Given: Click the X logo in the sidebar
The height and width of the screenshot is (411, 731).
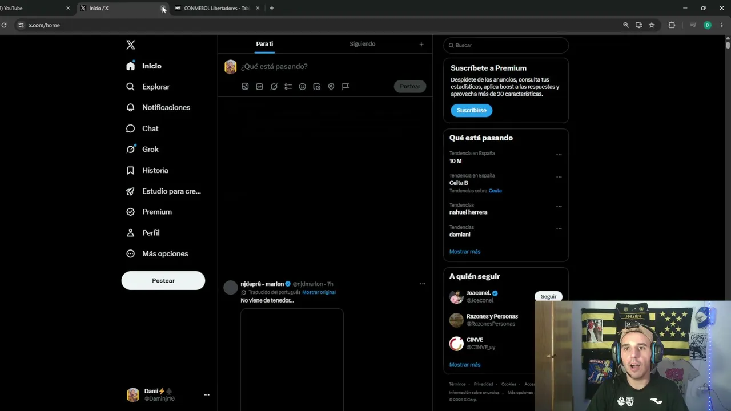Looking at the screenshot, I should [x=131, y=45].
